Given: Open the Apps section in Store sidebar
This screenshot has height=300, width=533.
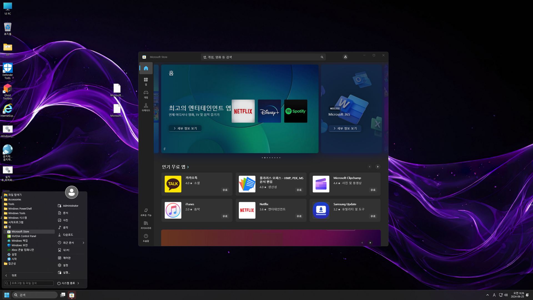Looking at the screenshot, I should pos(146,81).
